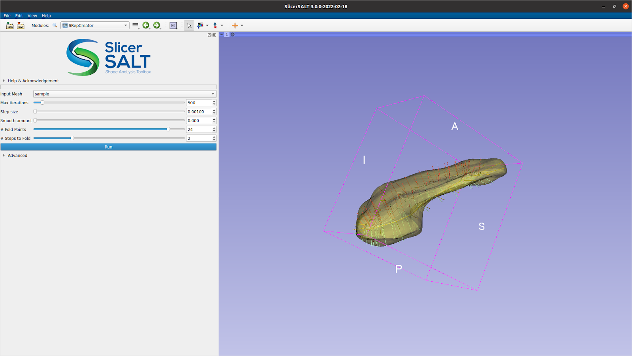
Task: Center the 3D view using its controller icon
Action: click(x=233, y=34)
